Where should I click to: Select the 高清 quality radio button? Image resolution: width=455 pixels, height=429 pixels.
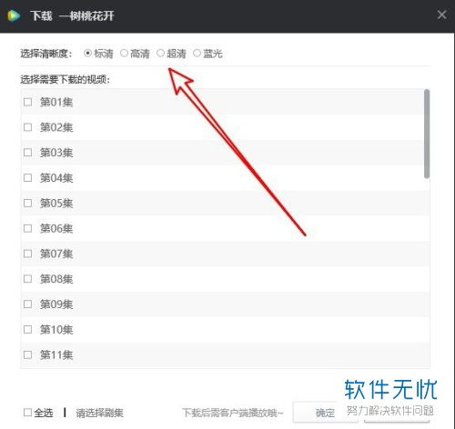[124, 54]
